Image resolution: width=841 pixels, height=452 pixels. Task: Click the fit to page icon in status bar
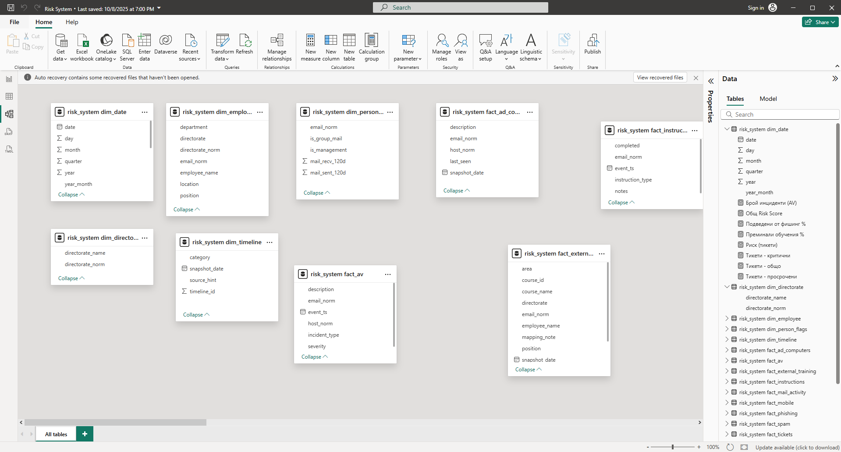(744, 447)
